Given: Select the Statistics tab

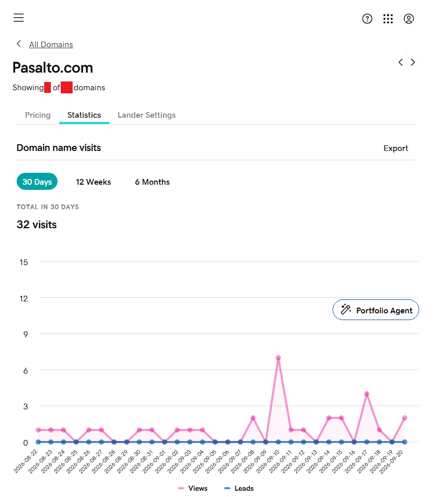Looking at the screenshot, I should click(84, 115).
